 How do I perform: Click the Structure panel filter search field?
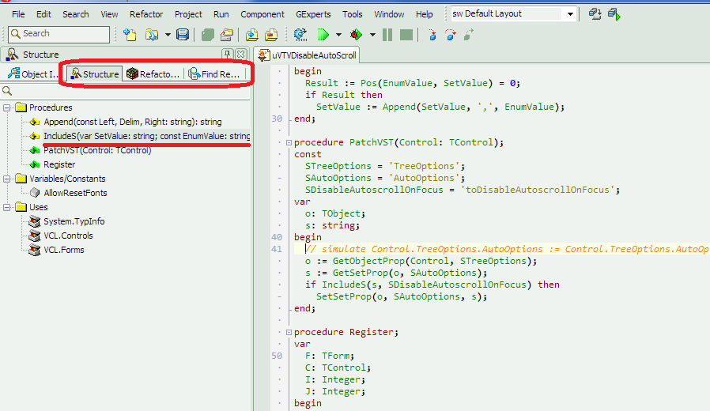point(125,91)
